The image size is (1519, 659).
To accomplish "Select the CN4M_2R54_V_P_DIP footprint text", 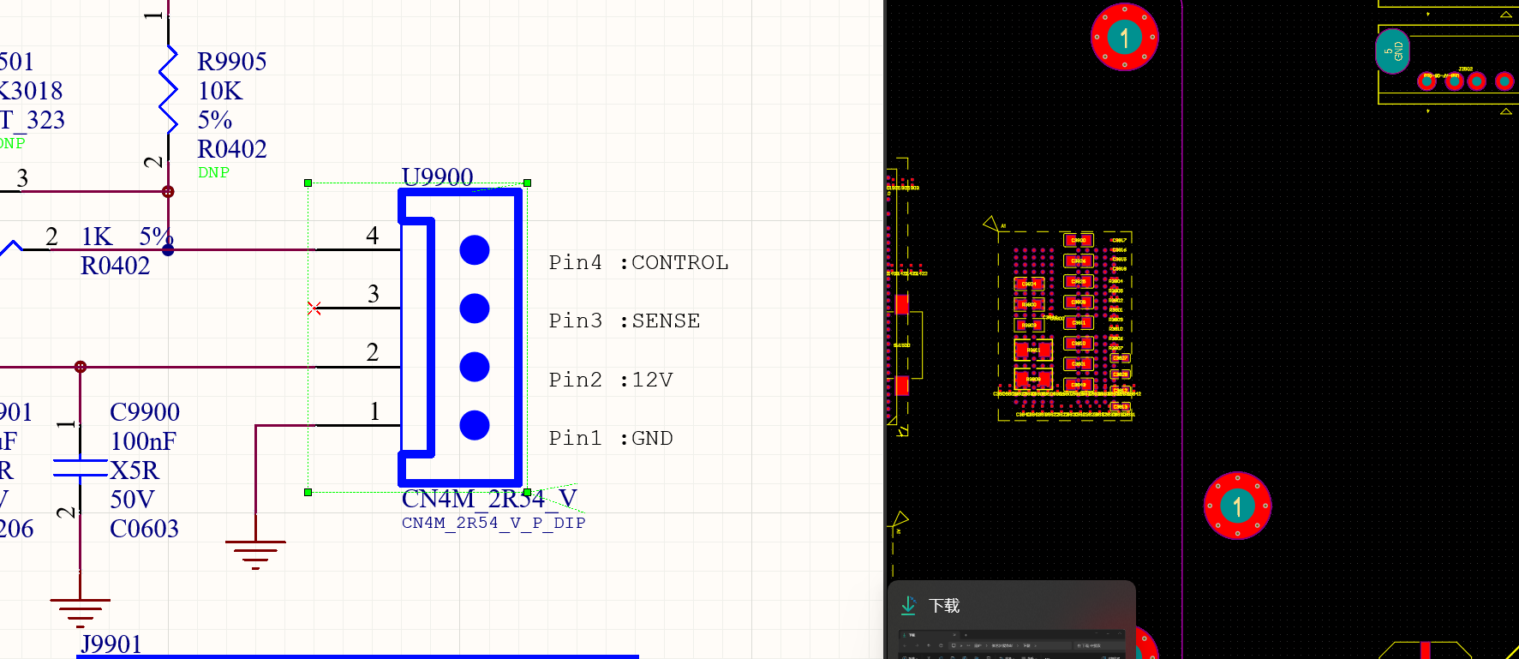I will click(x=493, y=523).
